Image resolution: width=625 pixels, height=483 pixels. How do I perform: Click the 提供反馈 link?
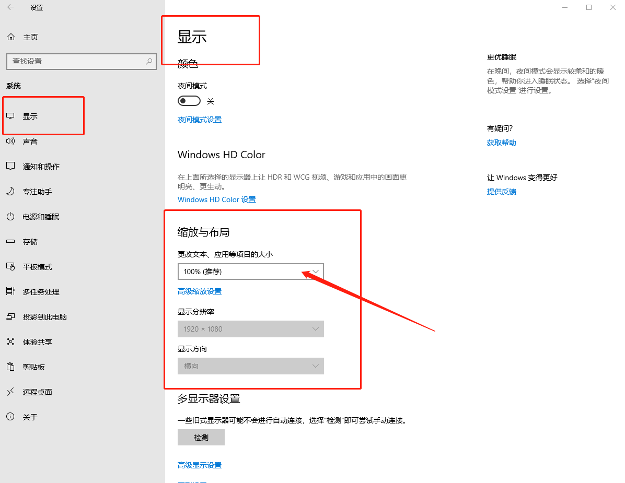[x=502, y=192]
